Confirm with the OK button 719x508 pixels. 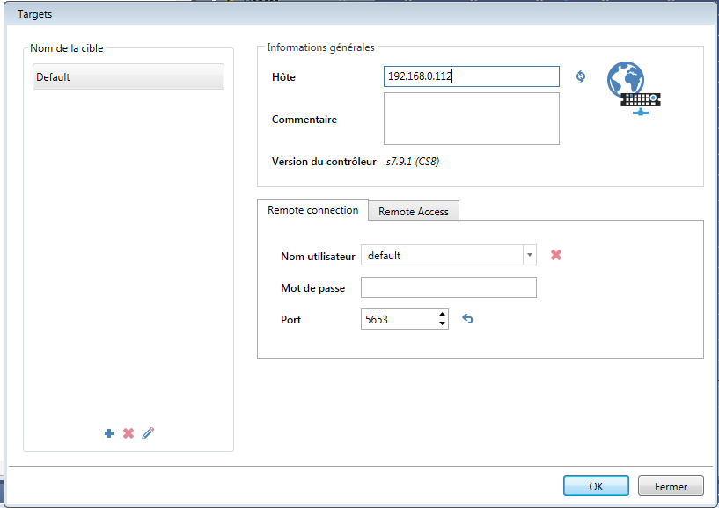(596, 486)
